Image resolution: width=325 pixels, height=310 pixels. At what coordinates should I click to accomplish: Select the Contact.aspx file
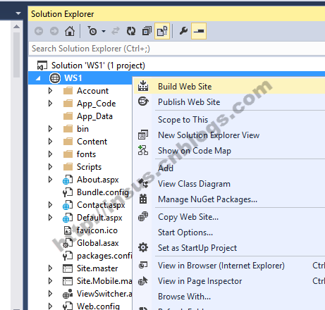[x=101, y=205]
